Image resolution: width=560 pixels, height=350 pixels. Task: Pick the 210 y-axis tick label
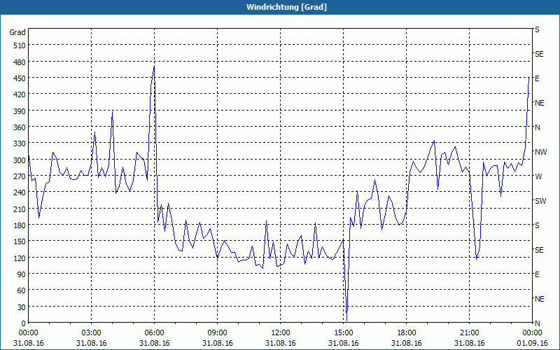click(x=20, y=209)
